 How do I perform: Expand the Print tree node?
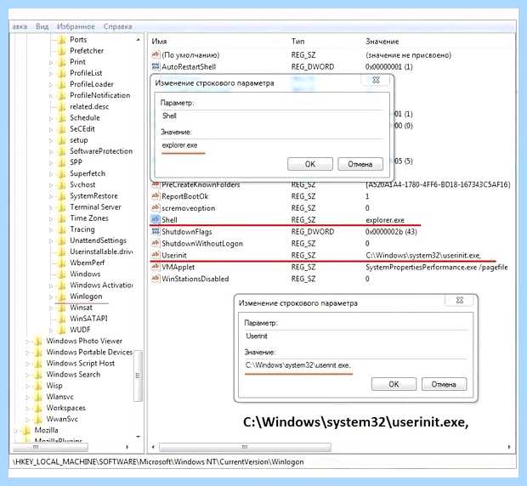(51, 62)
